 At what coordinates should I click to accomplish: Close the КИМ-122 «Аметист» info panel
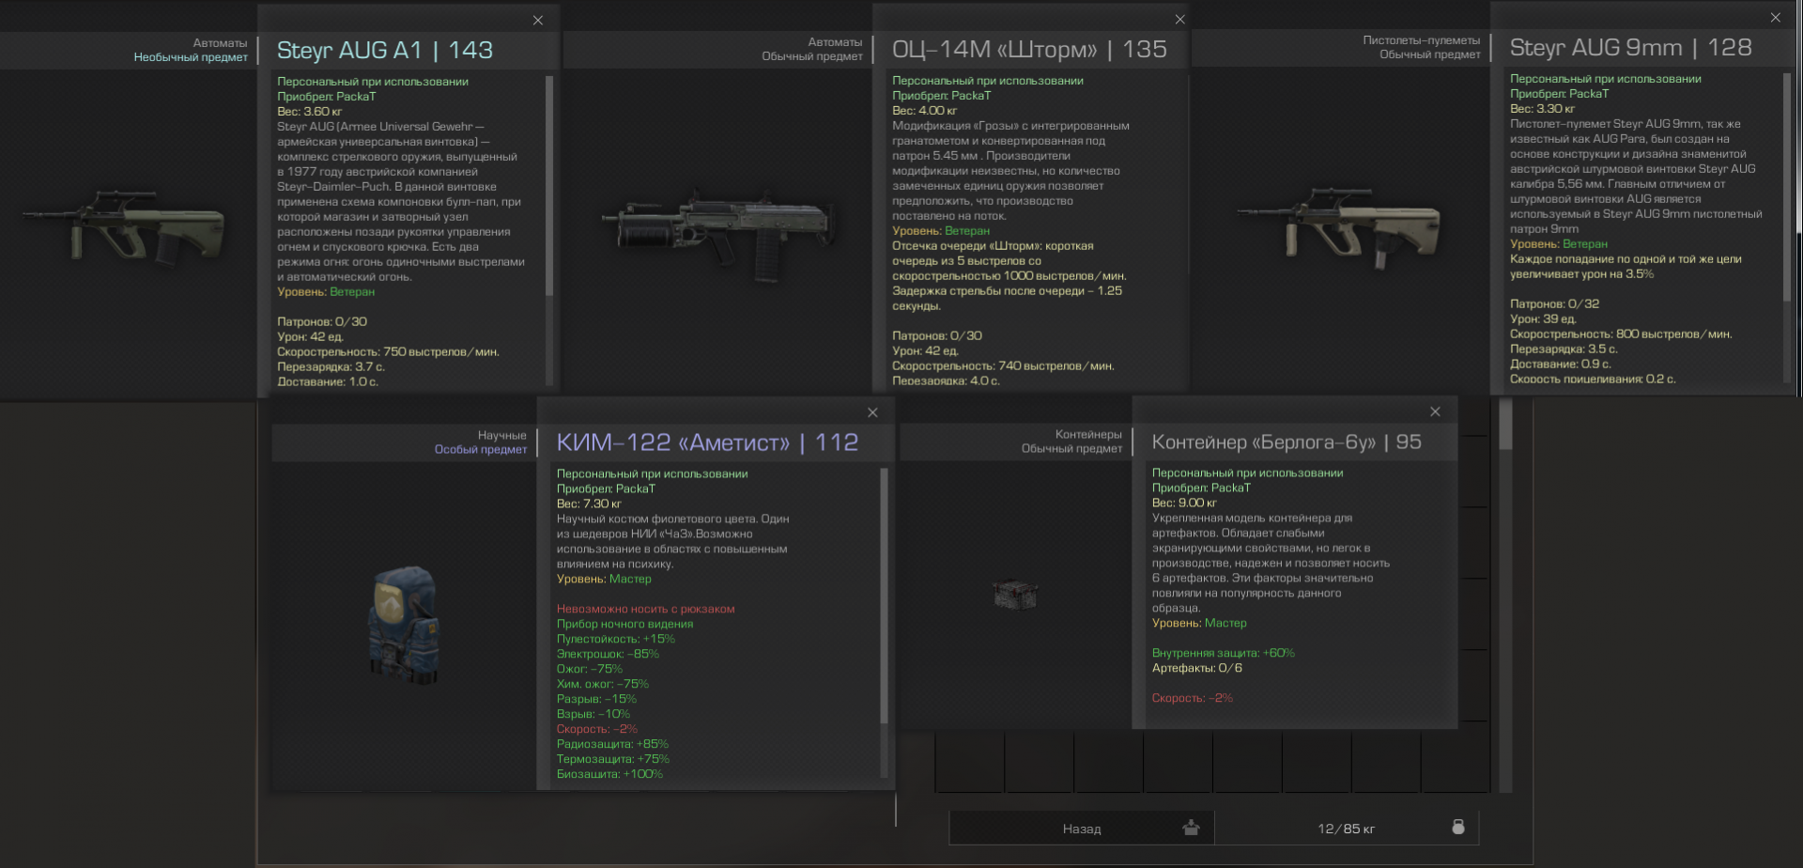873,412
